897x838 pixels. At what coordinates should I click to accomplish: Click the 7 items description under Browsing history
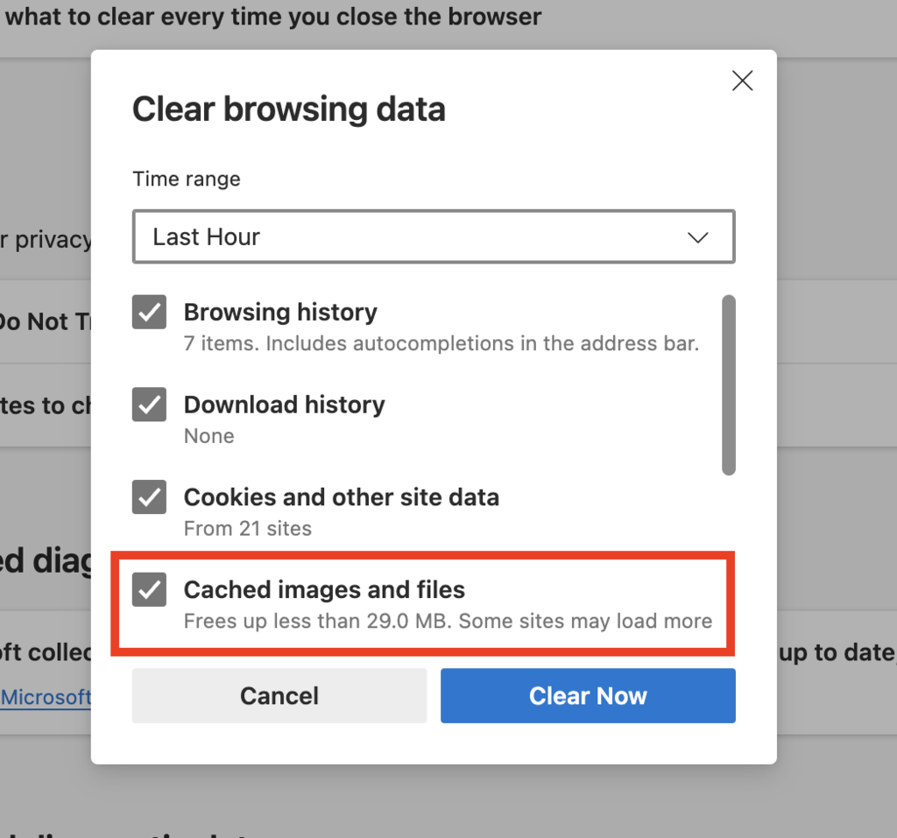441,343
